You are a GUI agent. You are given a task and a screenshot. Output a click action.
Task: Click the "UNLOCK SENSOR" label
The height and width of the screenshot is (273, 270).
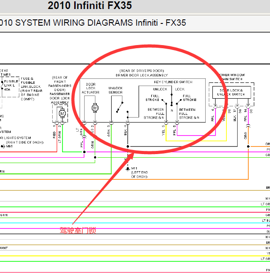tap(116, 90)
